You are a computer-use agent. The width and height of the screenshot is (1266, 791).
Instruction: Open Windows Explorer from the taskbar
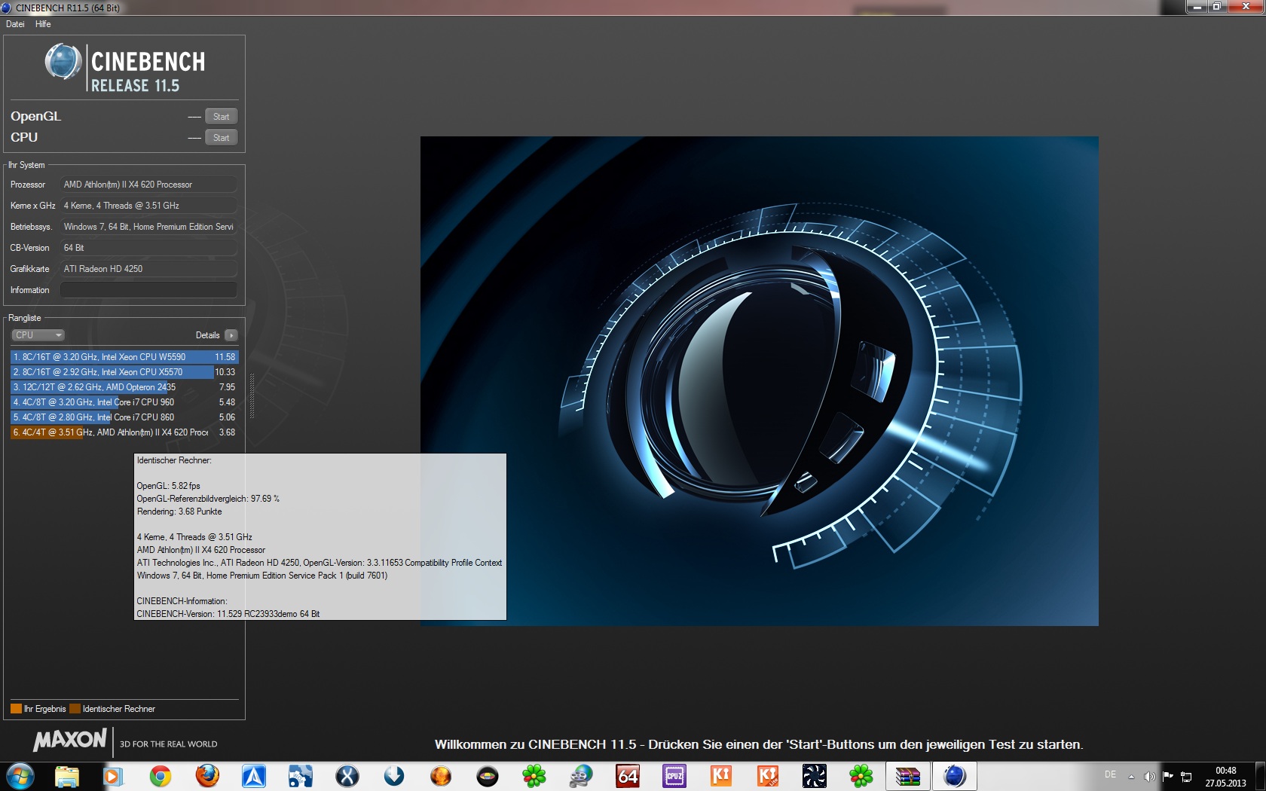[x=66, y=776]
